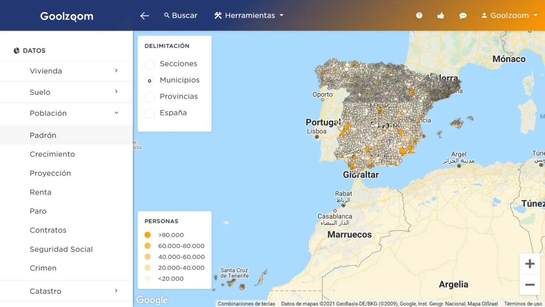
Task: Select the Crecimiento menu item
Action: (x=66, y=154)
